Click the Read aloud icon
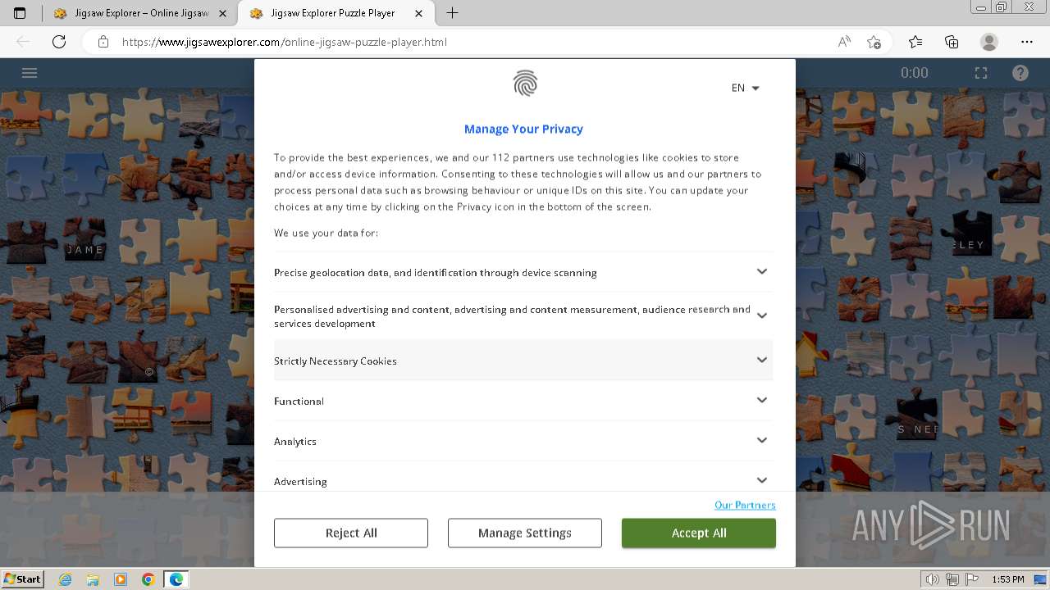1050x590 pixels. [x=844, y=42]
